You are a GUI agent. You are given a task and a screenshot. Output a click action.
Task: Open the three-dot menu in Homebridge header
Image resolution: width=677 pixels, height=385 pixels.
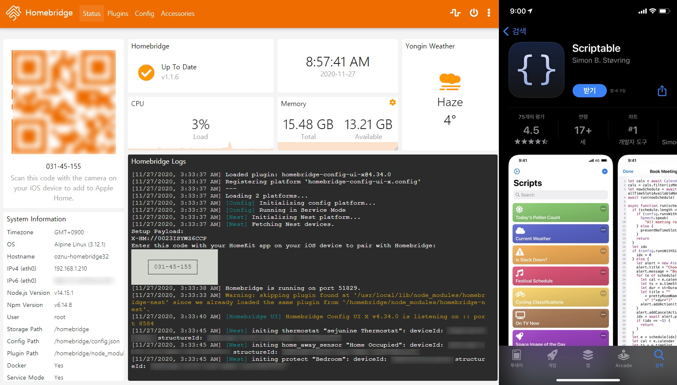click(489, 13)
